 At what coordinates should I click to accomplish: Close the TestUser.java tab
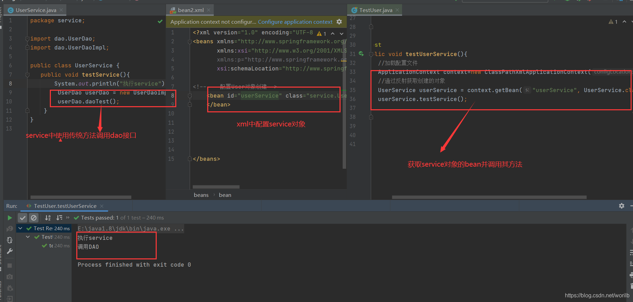397,10
